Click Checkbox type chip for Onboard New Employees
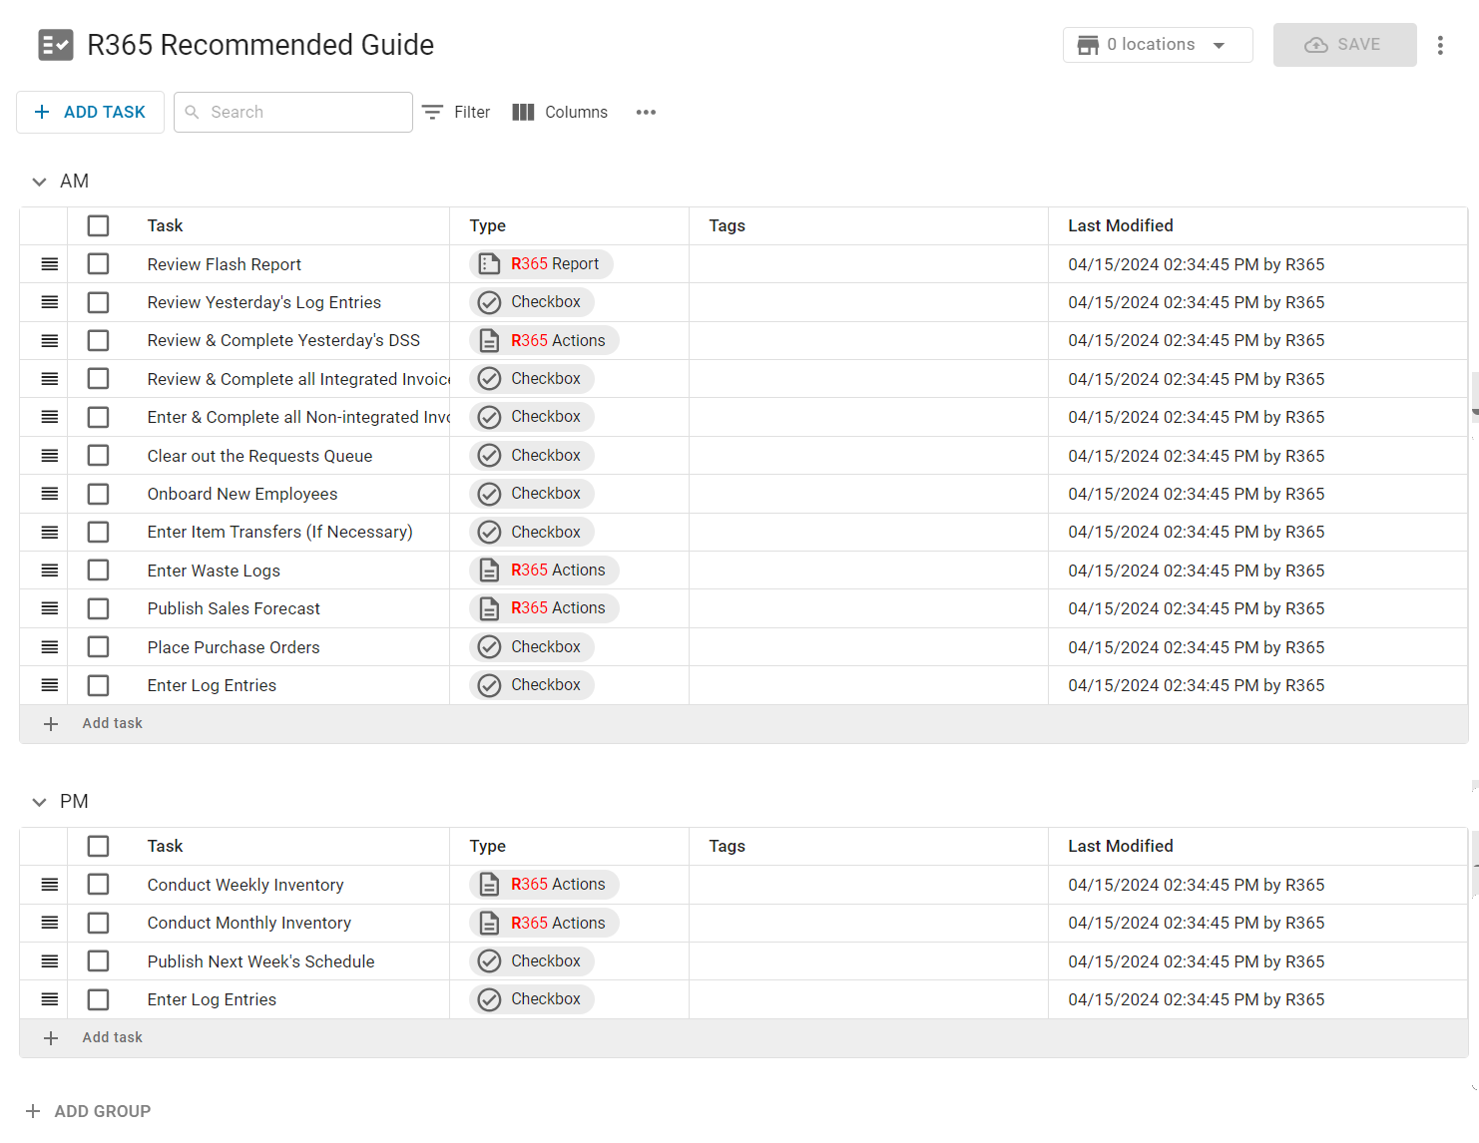Screen dimensions: 1479x1143 (x=532, y=494)
